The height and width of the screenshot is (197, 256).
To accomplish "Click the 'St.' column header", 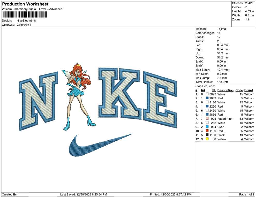I will tap(214, 90).
